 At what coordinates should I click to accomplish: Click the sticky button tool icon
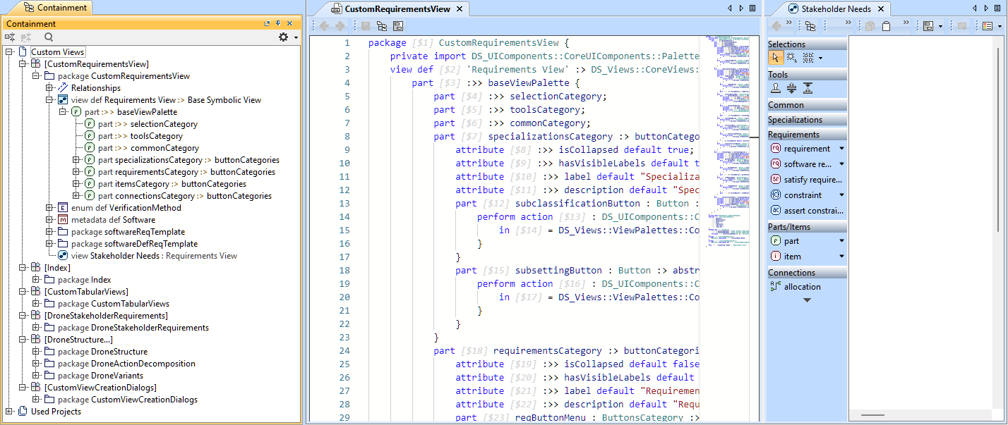pyautogui.click(x=776, y=88)
